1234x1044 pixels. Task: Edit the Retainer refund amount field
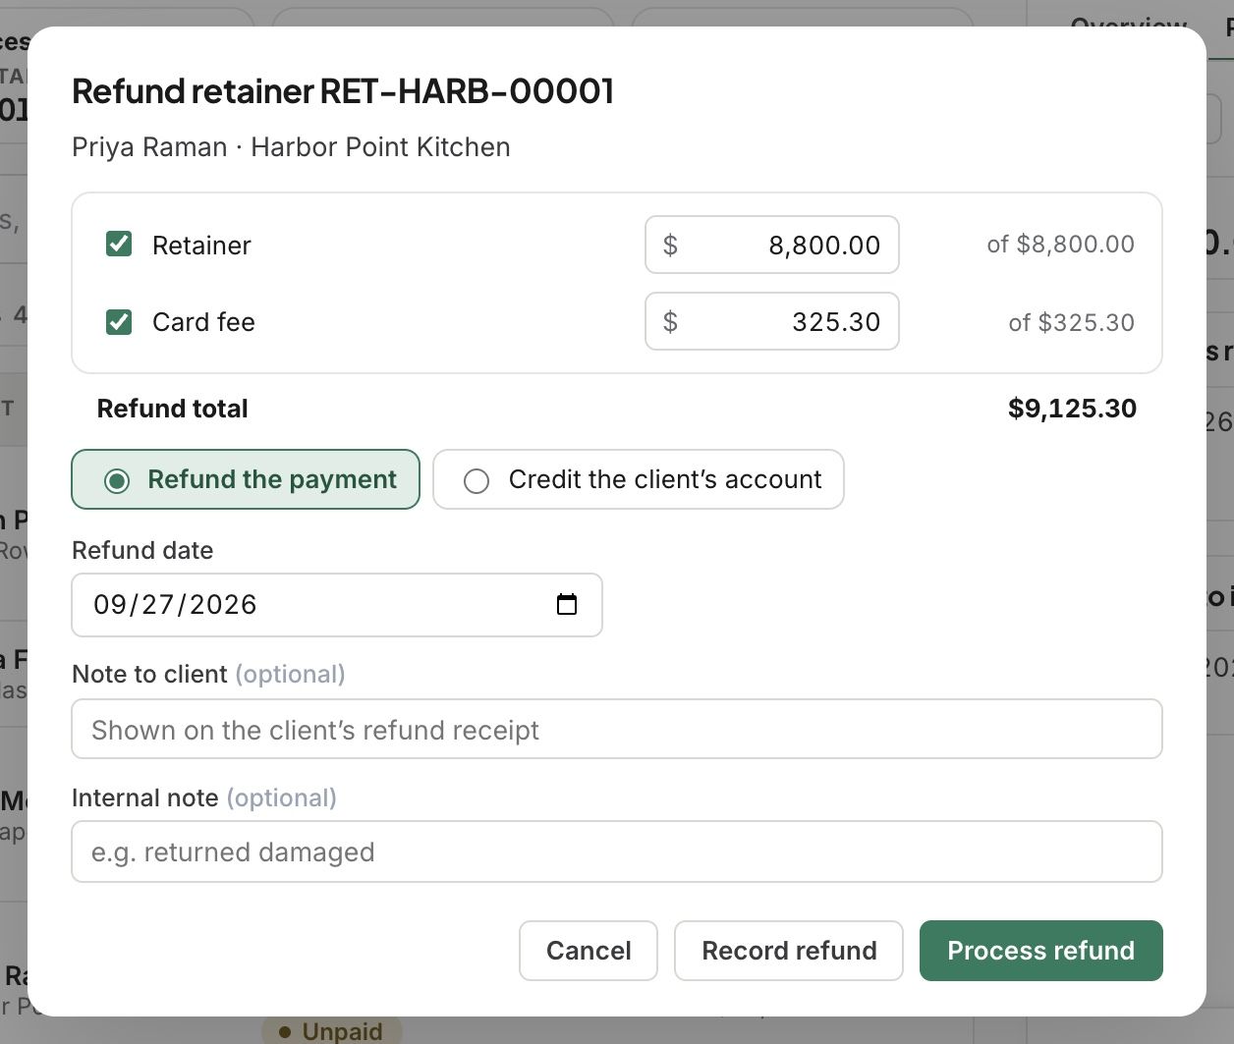(x=772, y=245)
